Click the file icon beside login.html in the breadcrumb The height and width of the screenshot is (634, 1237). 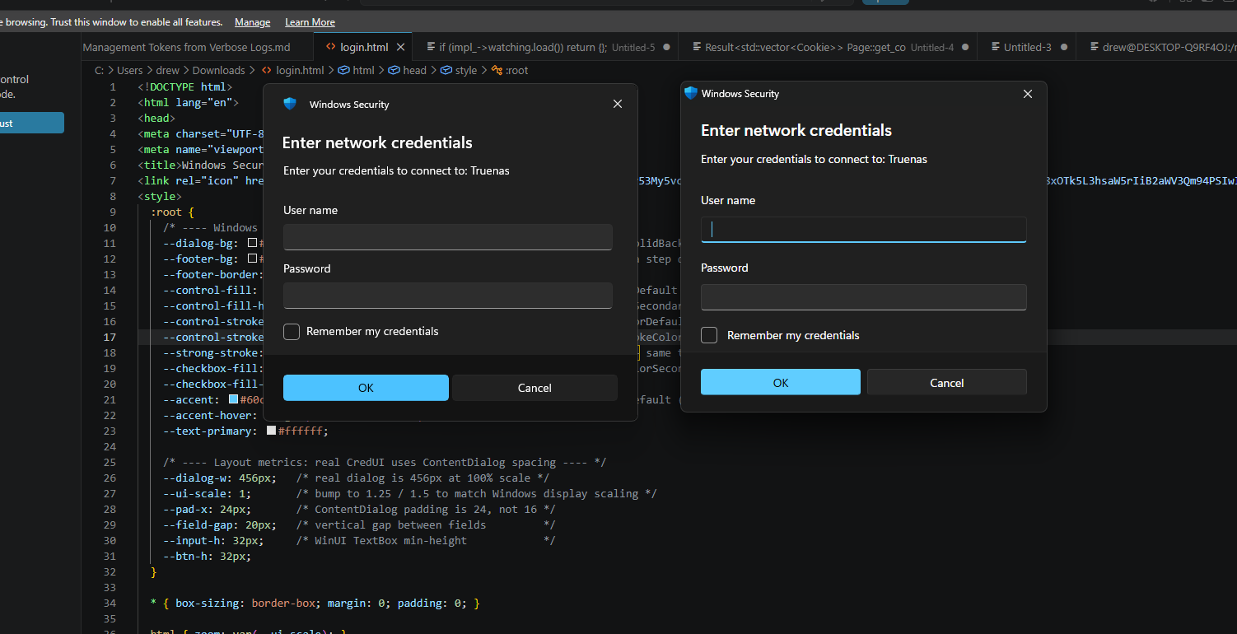[267, 70]
